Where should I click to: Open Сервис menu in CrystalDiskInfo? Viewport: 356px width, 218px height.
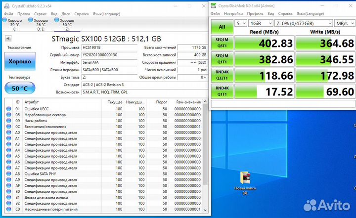click(41, 14)
